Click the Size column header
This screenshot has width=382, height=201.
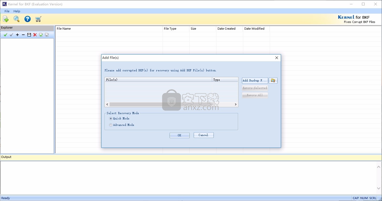tap(203, 29)
